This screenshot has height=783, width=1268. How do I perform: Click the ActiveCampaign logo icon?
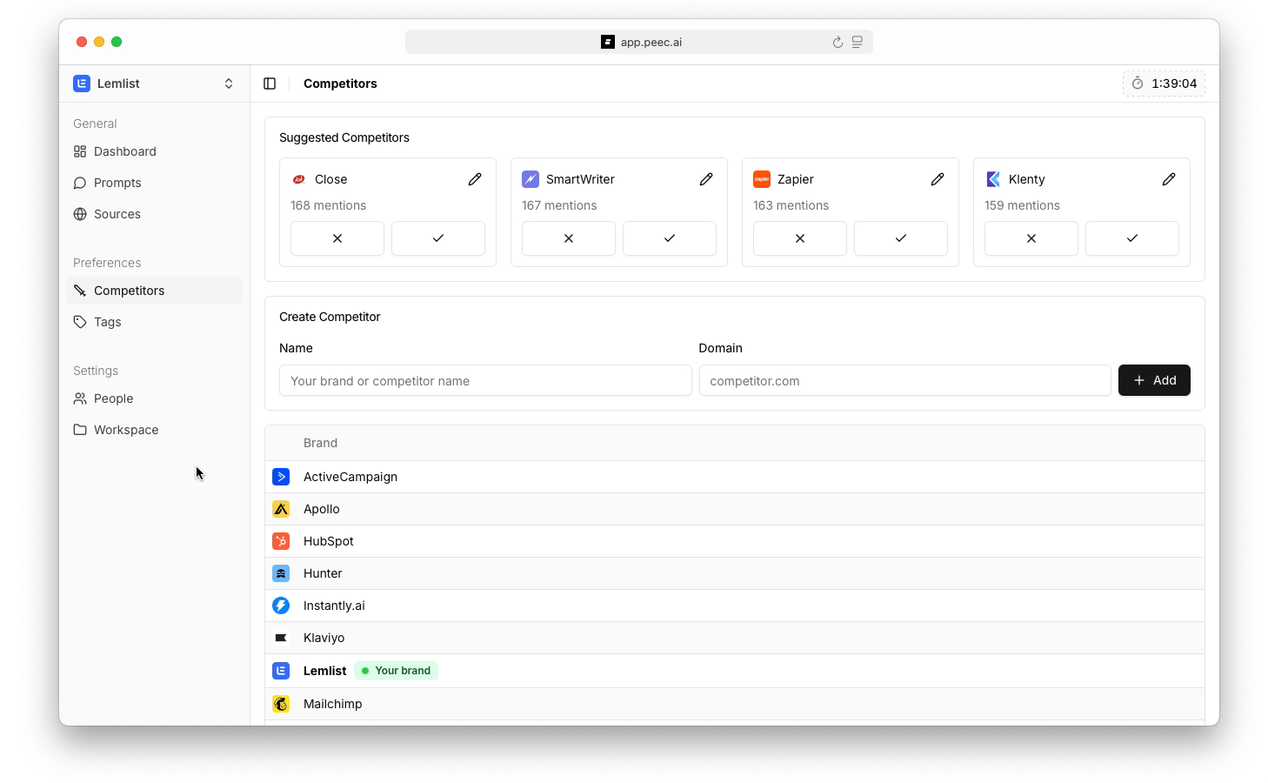[281, 477]
